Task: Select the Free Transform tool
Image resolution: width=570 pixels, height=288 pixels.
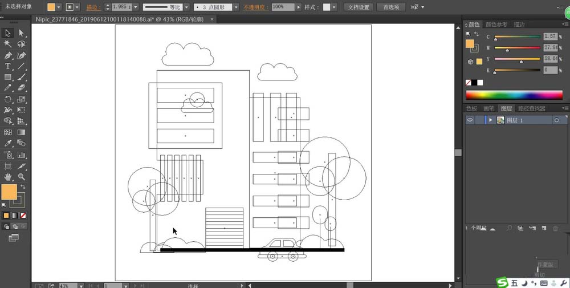Action: [x=21, y=110]
